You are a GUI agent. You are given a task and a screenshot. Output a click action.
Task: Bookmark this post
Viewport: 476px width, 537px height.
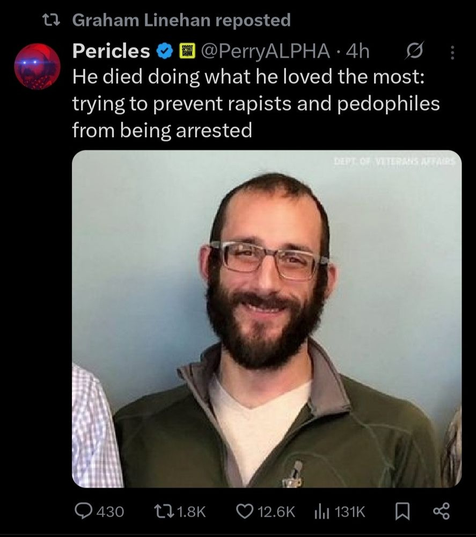coord(402,511)
